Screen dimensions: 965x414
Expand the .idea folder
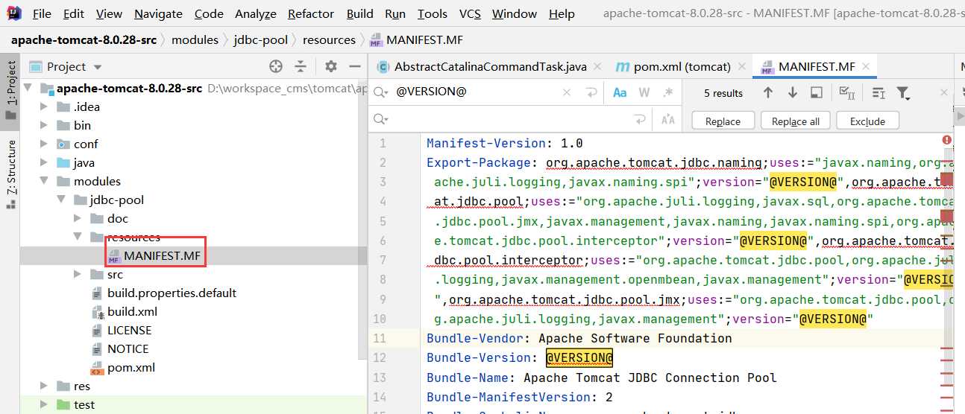pos(45,106)
